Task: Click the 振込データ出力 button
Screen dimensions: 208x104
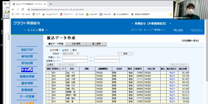Action: [x=179, y=64]
